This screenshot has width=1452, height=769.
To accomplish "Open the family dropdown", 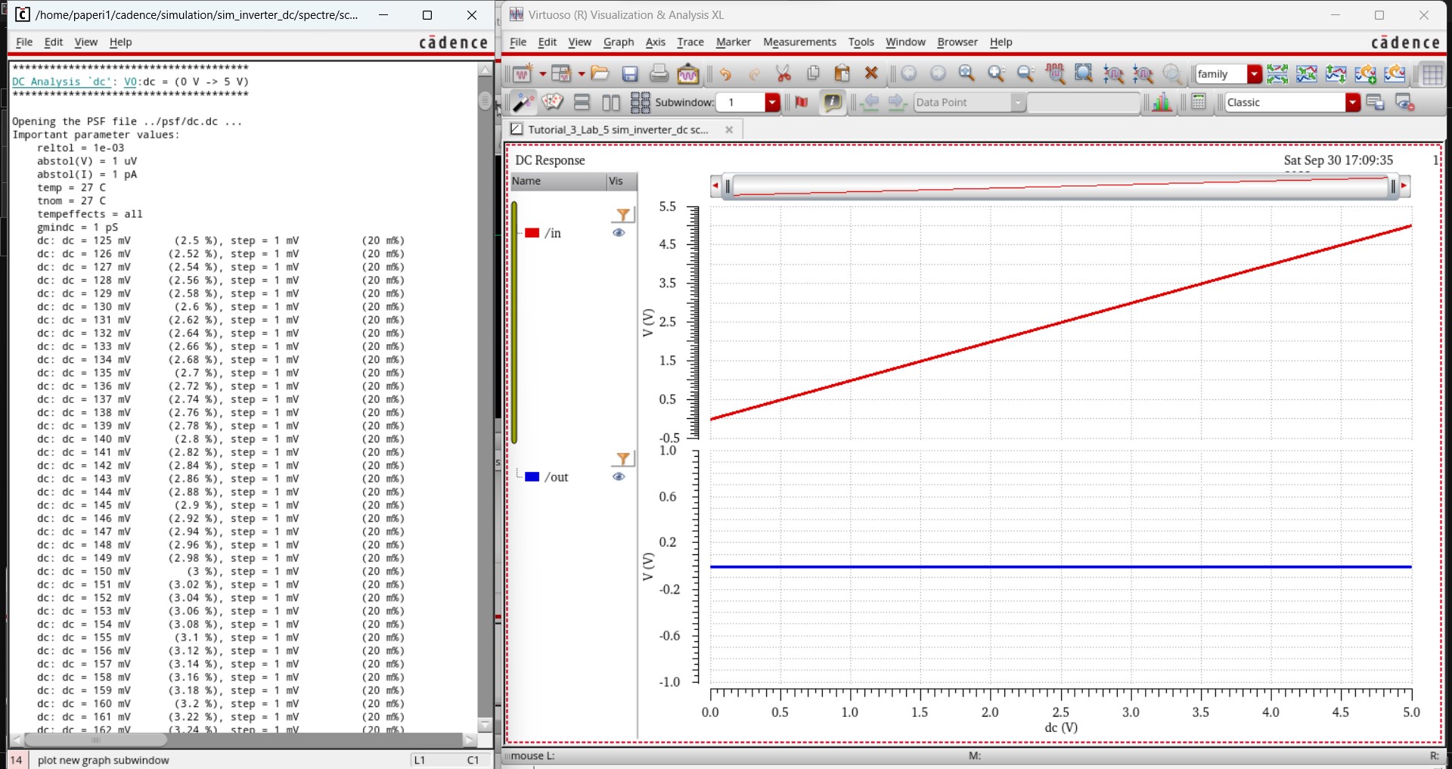I will [1255, 74].
